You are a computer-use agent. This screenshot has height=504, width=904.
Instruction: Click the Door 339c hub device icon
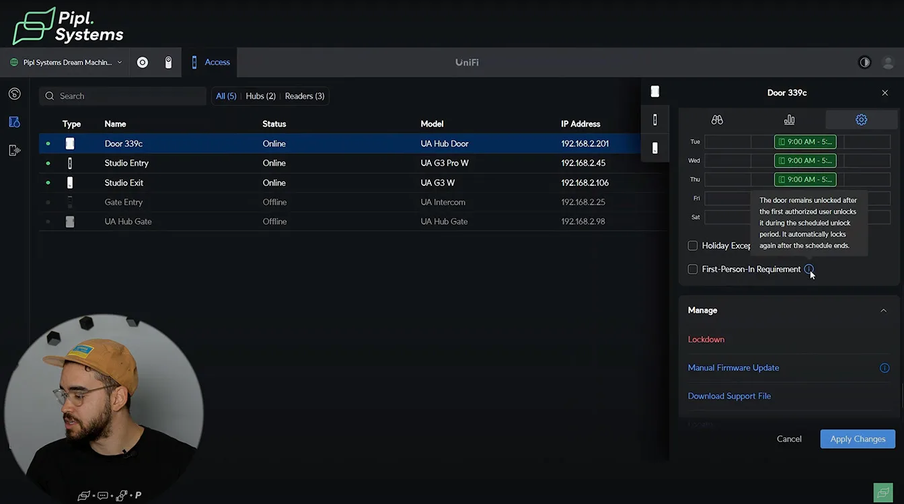pos(70,143)
